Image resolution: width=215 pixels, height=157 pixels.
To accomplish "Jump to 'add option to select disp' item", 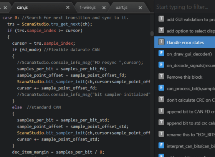I will coord(185,31).
